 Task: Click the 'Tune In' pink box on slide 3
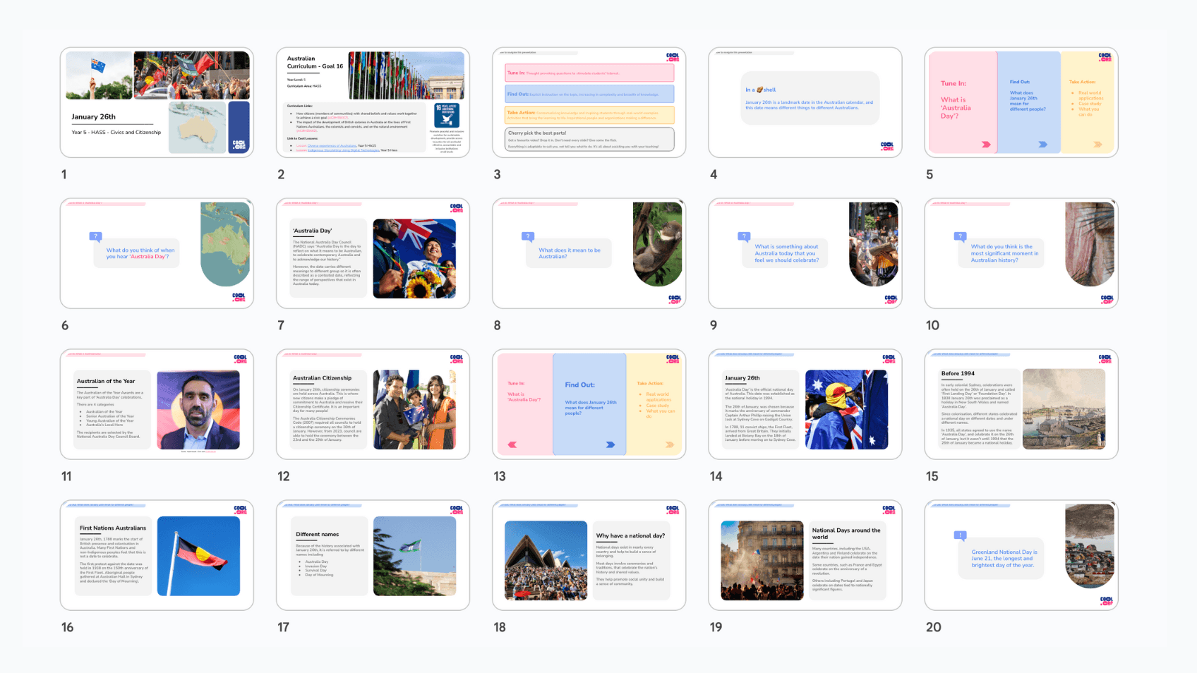[589, 73]
